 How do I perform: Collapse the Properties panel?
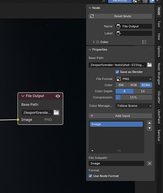[90, 49]
